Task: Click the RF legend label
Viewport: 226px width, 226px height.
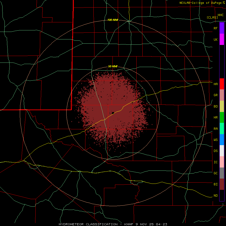Action: click(x=215, y=28)
